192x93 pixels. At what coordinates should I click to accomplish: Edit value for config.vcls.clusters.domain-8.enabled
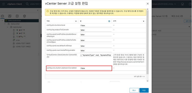tap(95, 68)
